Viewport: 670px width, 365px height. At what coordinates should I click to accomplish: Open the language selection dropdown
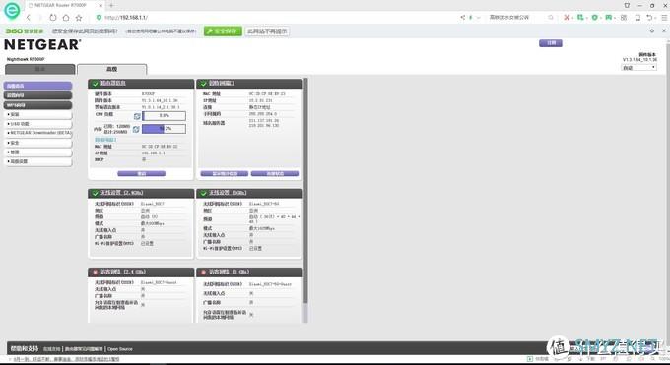(638, 68)
